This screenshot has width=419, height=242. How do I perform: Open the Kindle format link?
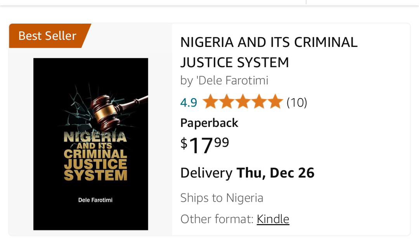click(273, 219)
